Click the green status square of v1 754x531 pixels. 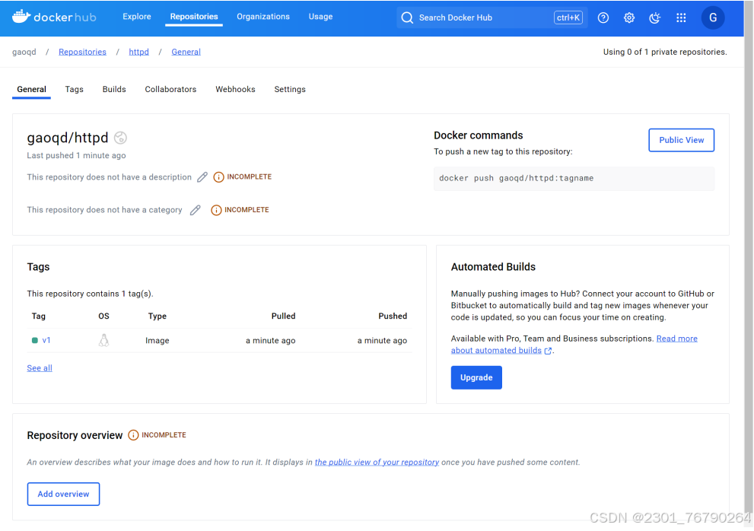pyautogui.click(x=35, y=341)
